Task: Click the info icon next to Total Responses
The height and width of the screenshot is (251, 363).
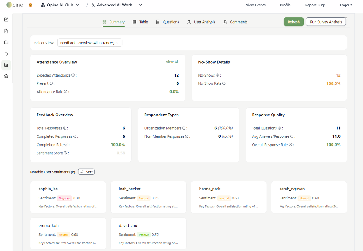Action: [65, 128]
